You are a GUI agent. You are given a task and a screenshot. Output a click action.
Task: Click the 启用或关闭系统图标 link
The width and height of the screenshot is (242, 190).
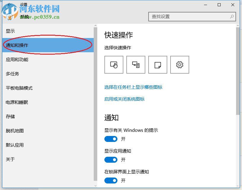125,99
